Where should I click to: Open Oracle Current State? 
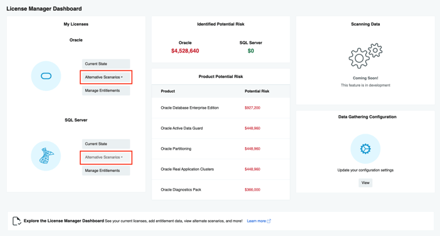[x=106, y=64]
